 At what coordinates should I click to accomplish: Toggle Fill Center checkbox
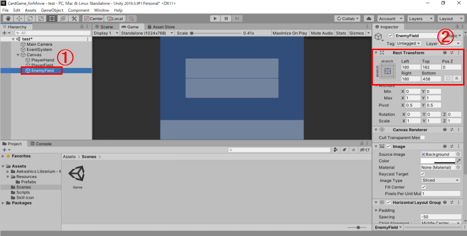coord(424,187)
